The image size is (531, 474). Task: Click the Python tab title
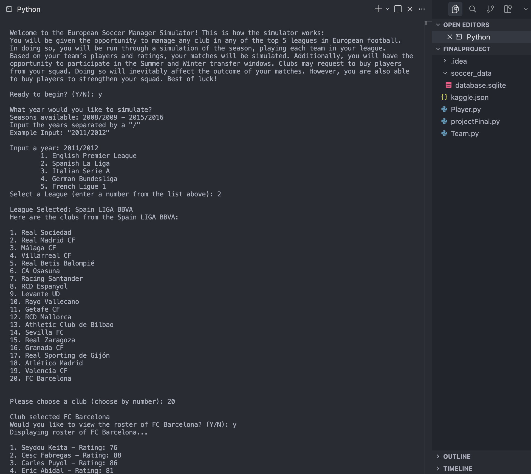click(29, 9)
